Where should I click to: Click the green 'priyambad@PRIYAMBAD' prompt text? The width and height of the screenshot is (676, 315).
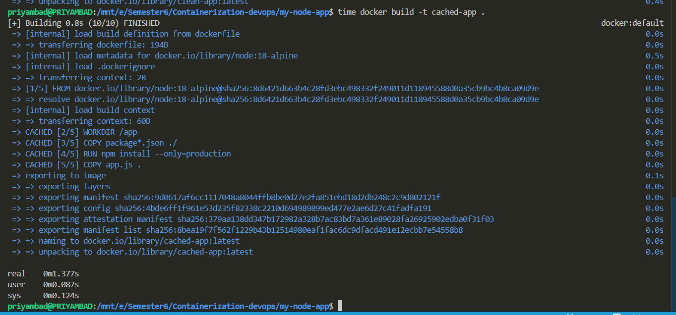point(50,306)
